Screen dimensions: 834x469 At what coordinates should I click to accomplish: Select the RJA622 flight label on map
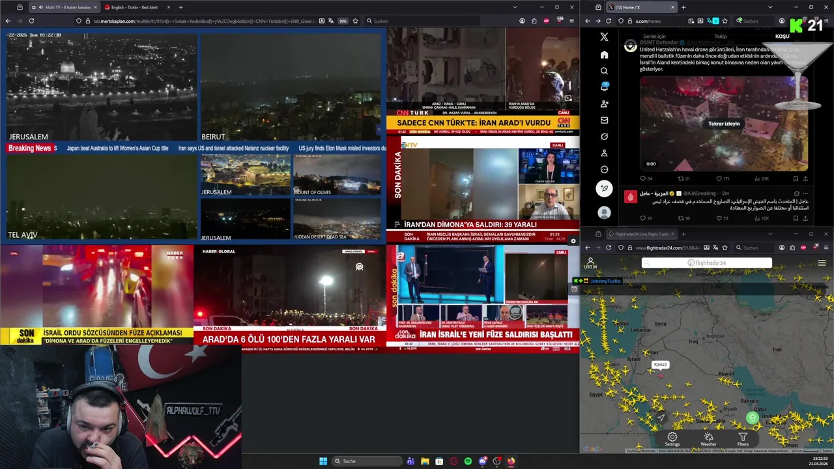coord(660,365)
